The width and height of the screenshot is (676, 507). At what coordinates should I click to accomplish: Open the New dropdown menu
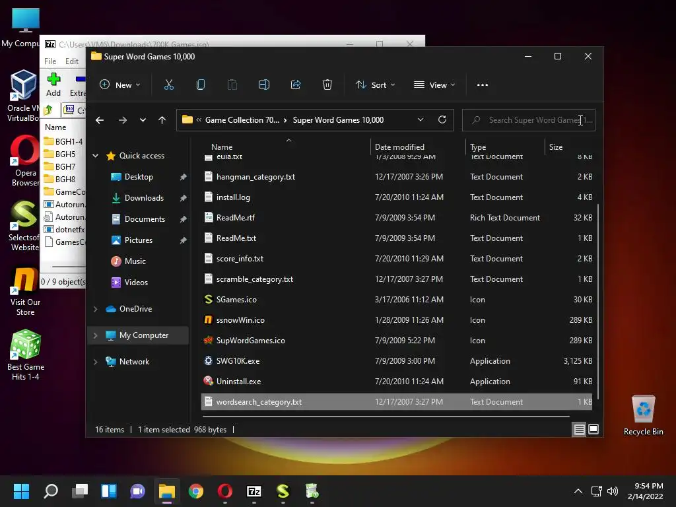click(120, 85)
